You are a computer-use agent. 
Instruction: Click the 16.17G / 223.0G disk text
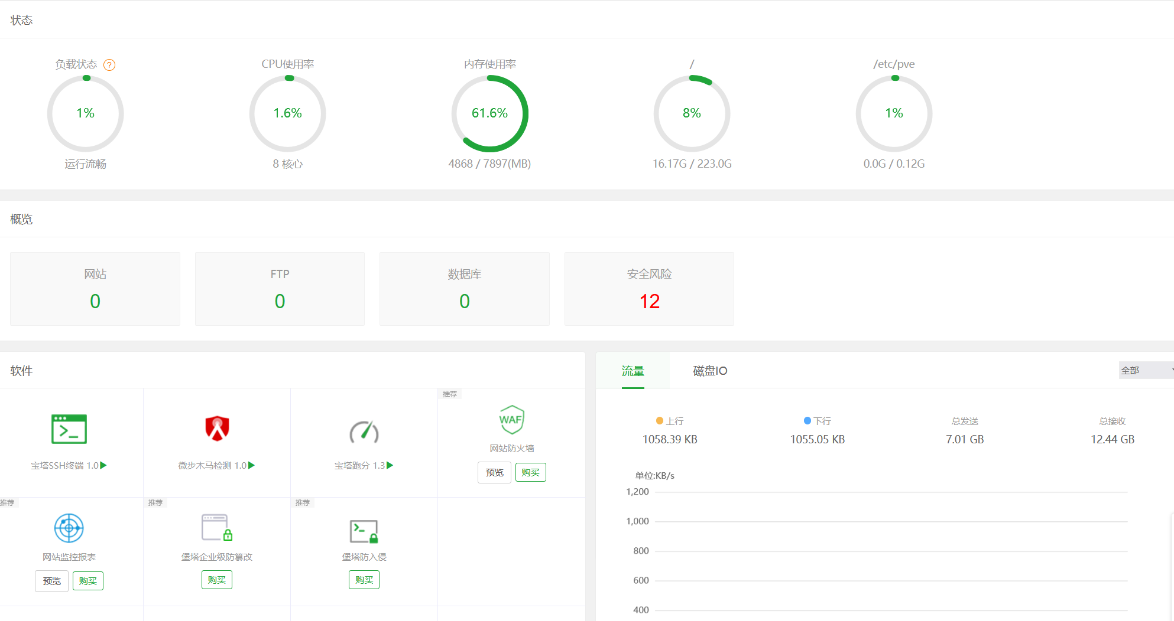click(692, 164)
